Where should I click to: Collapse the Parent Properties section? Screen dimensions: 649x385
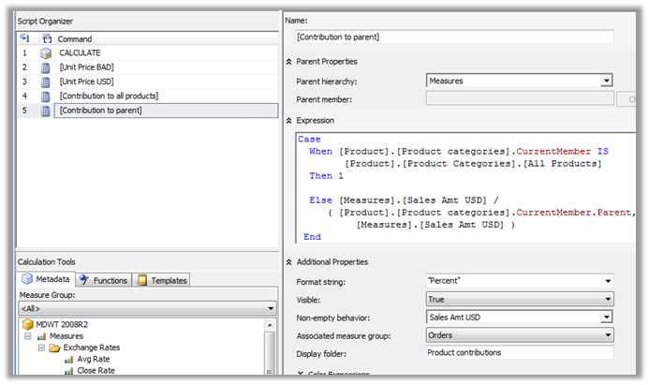(x=288, y=61)
